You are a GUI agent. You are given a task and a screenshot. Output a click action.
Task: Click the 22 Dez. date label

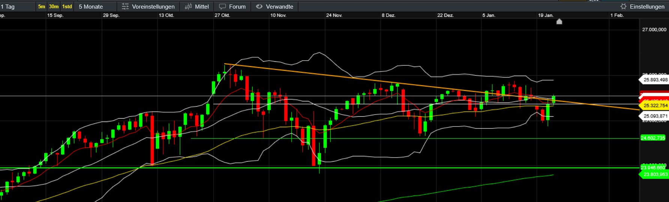[445, 15]
